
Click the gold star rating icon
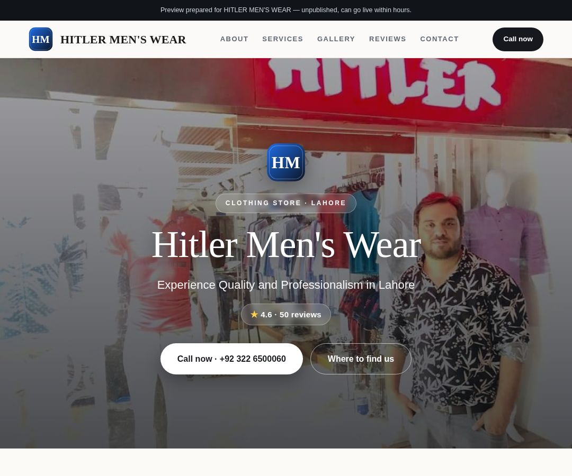[254, 314]
